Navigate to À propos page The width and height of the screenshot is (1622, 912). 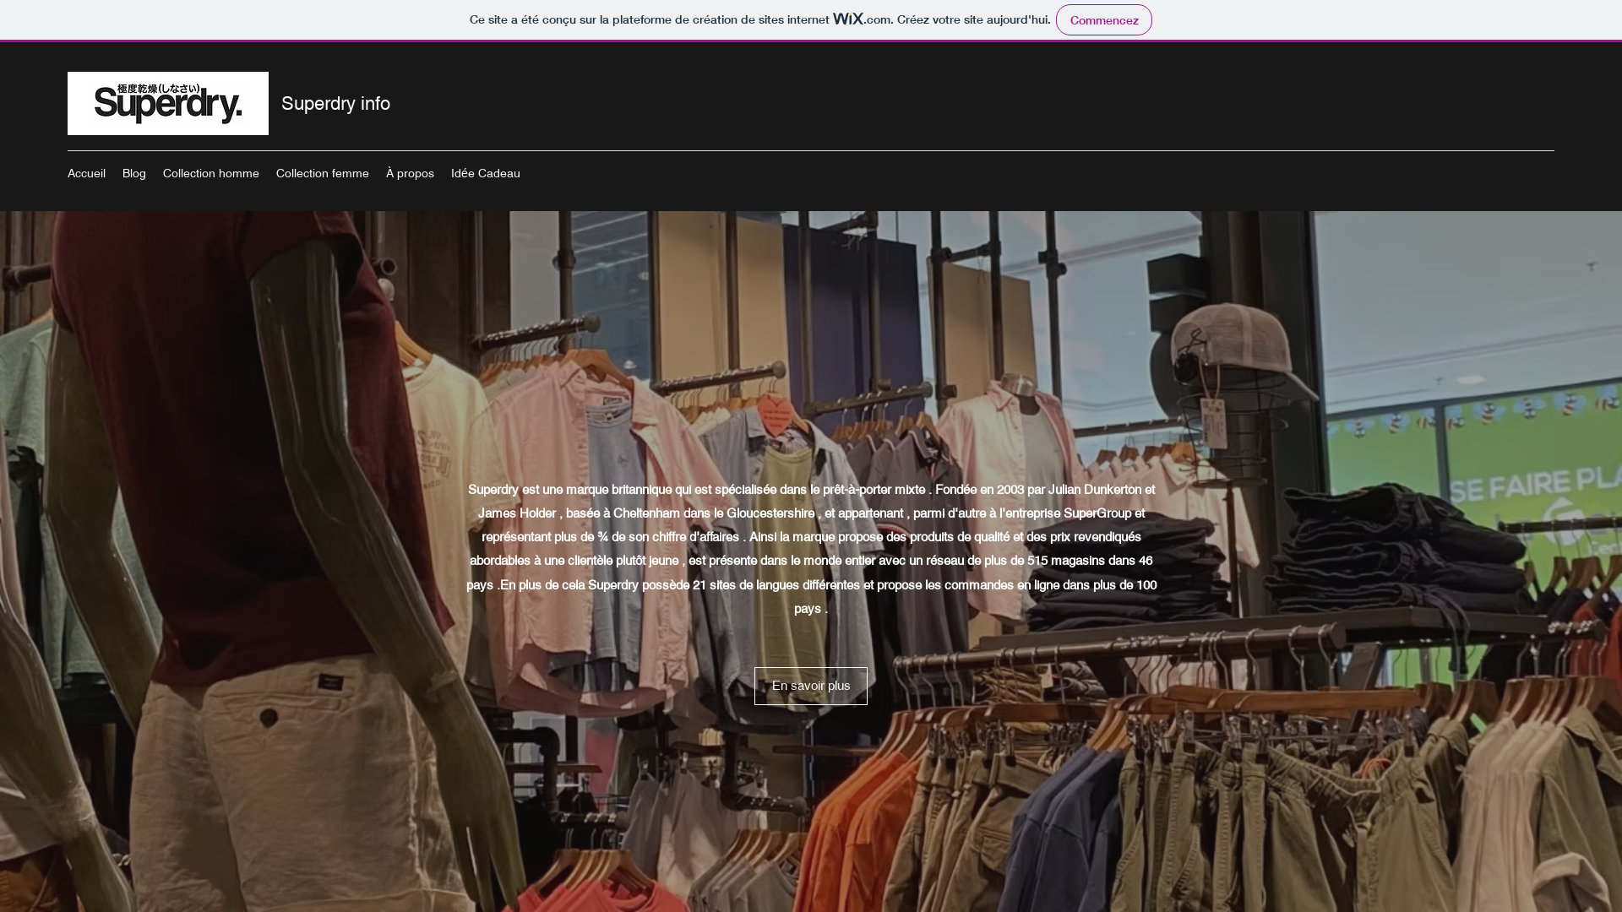click(x=410, y=173)
